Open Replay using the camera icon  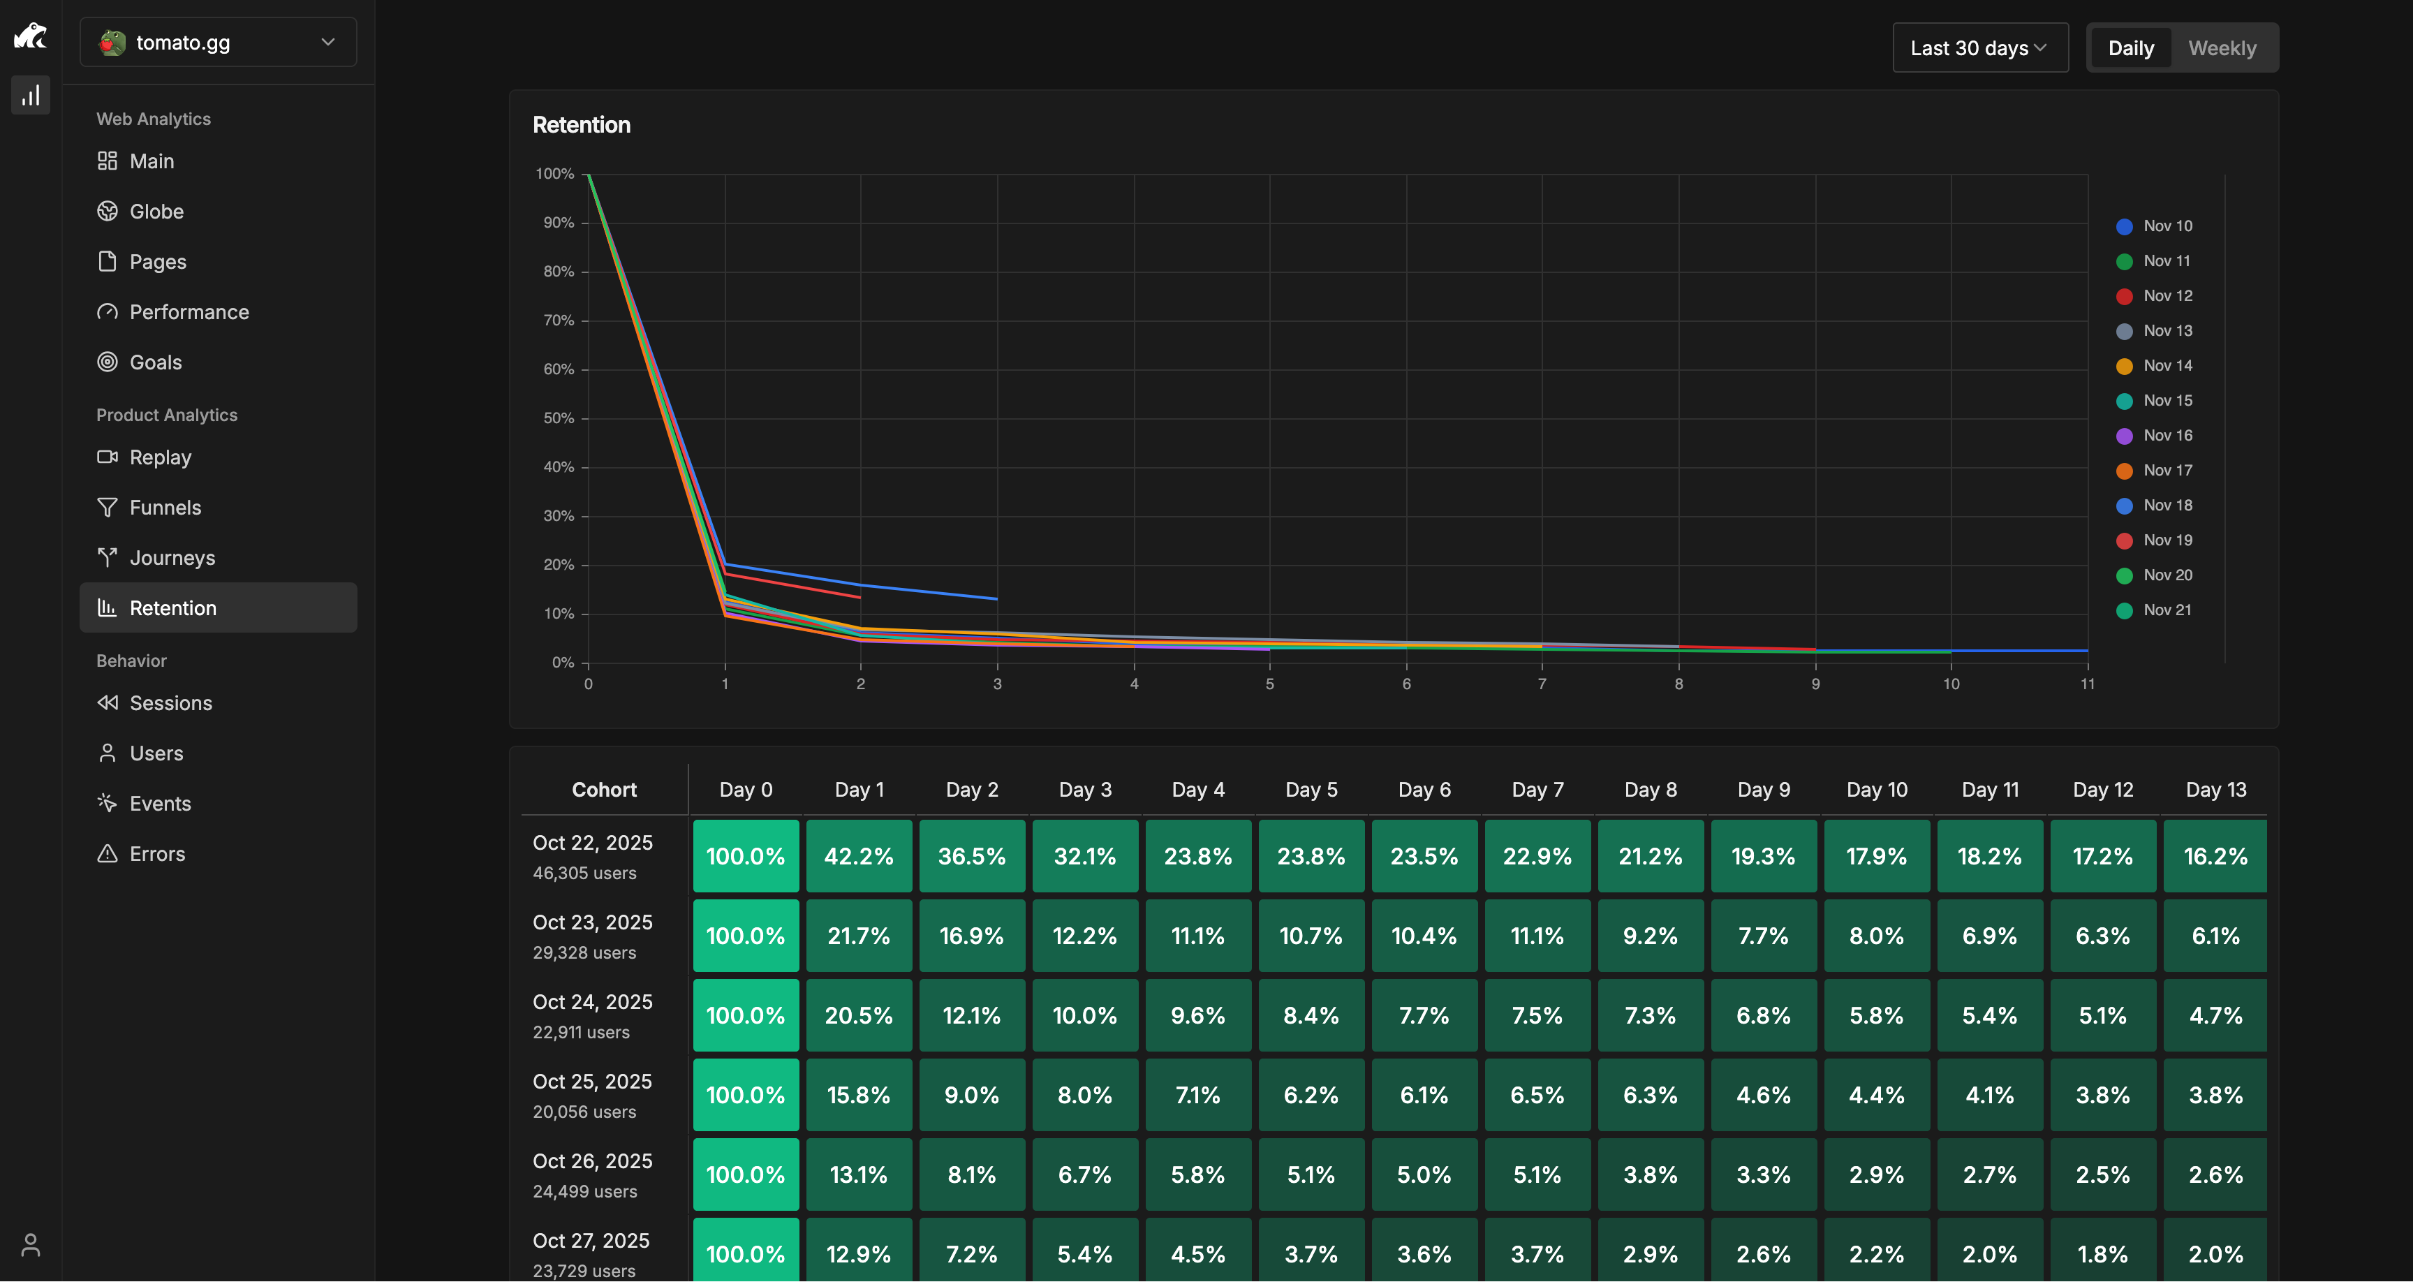pos(107,457)
